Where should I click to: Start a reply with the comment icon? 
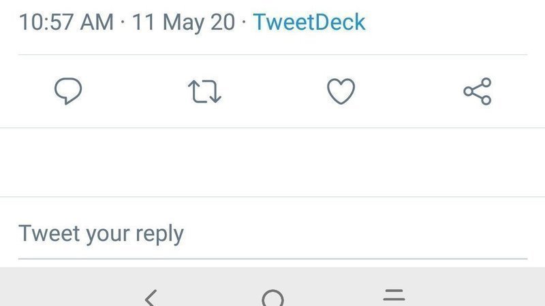(68, 91)
